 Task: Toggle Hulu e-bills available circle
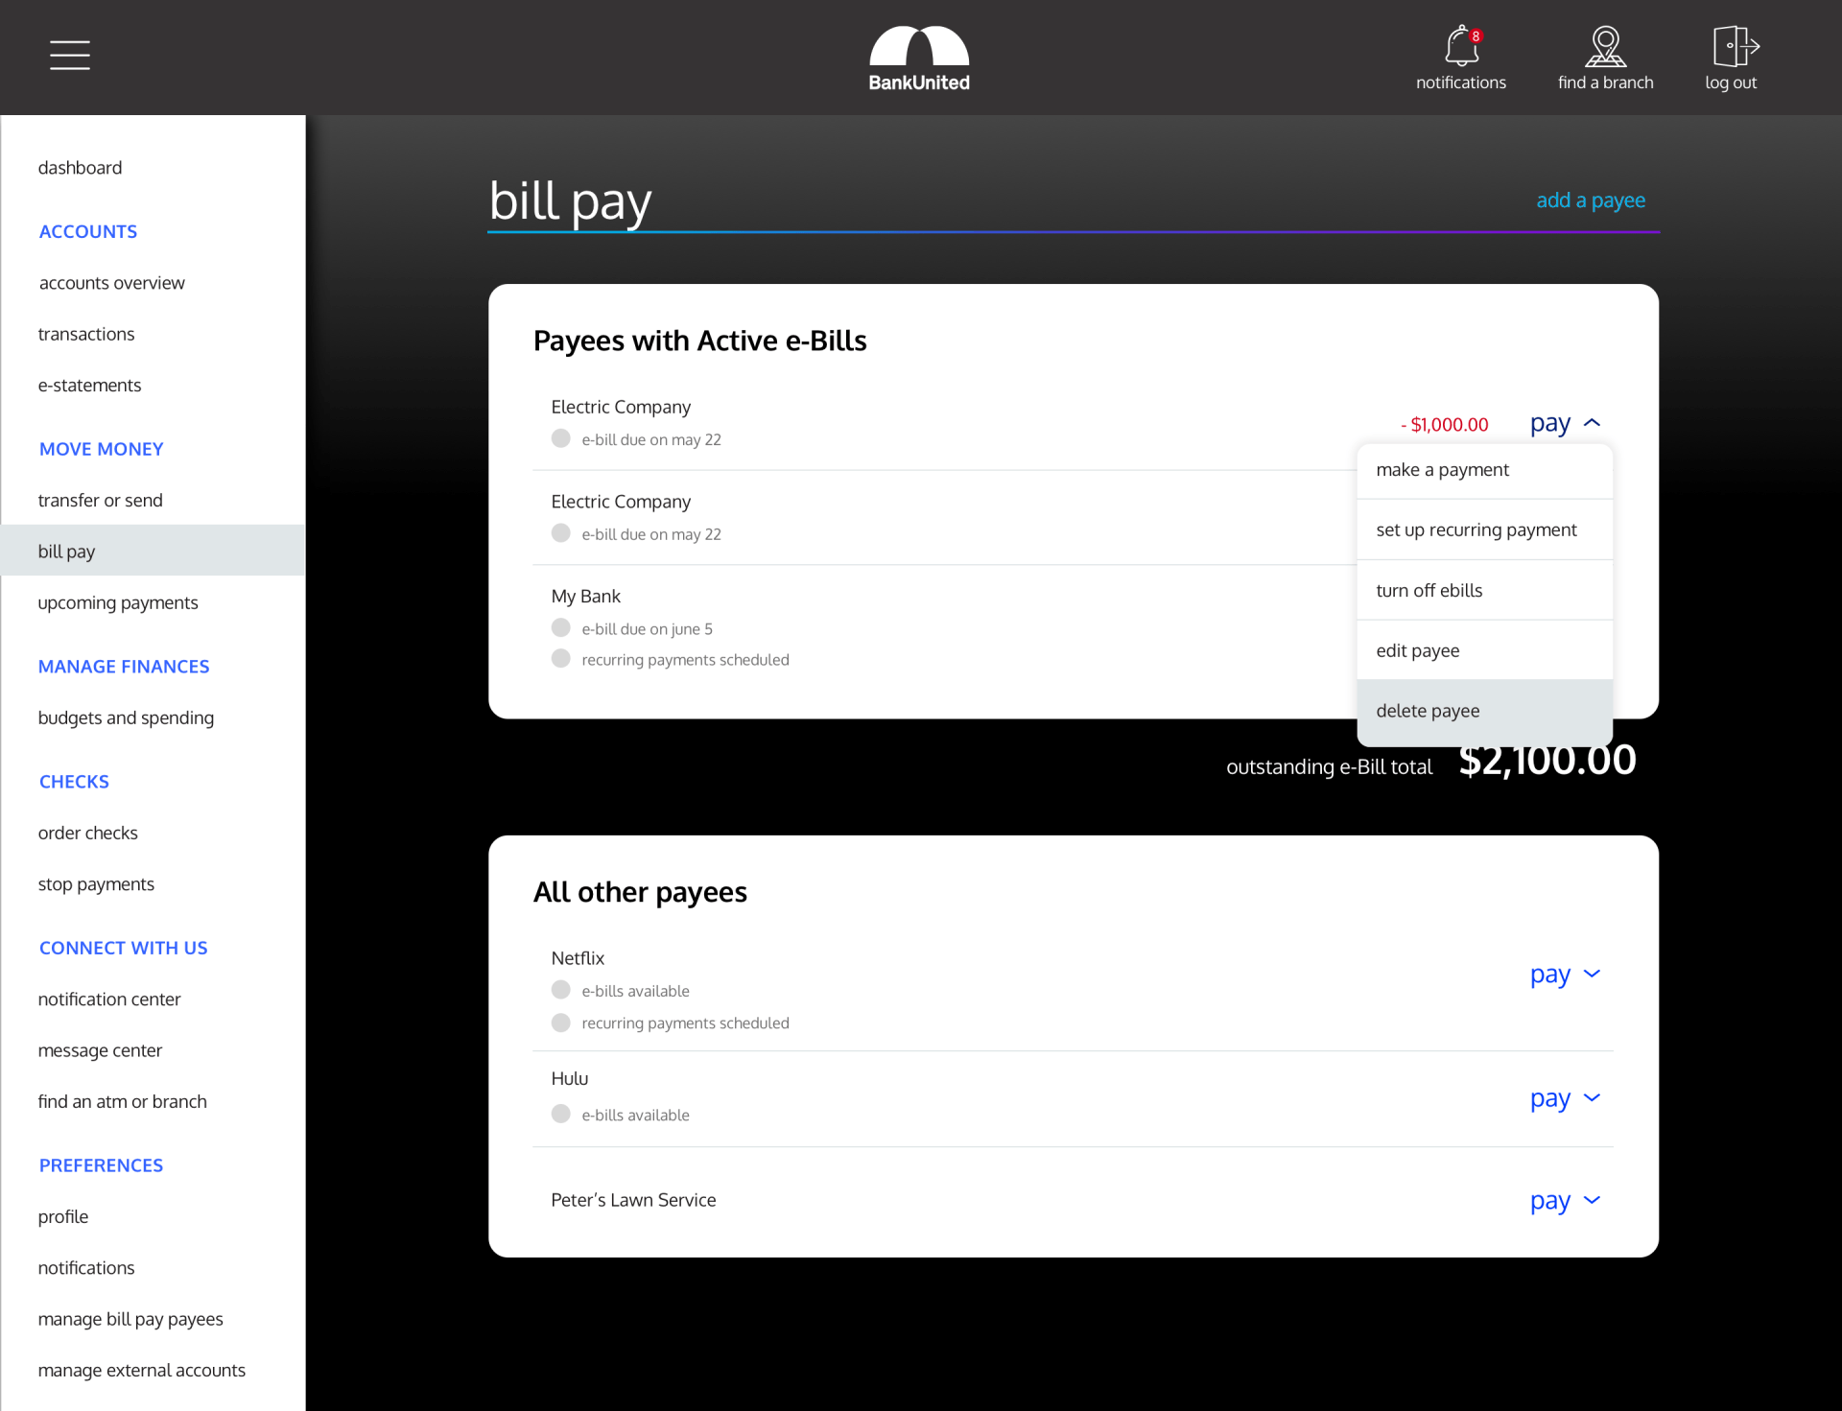coord(561,1114)
